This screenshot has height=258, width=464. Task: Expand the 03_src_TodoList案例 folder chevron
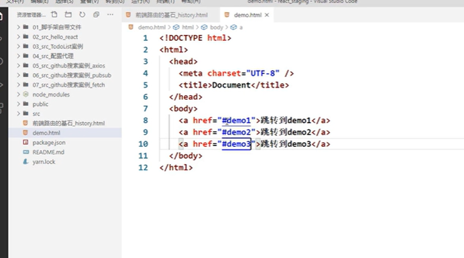tap(18, 46)
